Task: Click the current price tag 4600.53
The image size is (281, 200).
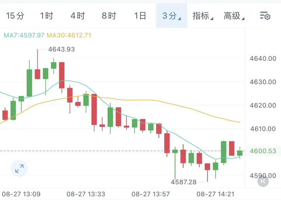Action: click(263, 151)
